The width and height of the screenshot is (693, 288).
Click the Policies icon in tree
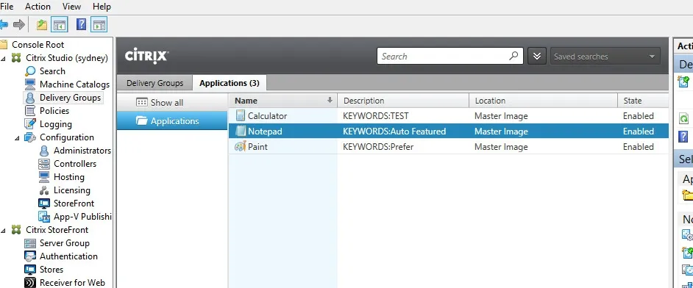point(30,111)
